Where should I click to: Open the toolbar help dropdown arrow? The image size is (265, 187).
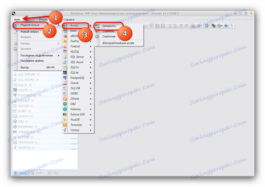pos(222,26)
